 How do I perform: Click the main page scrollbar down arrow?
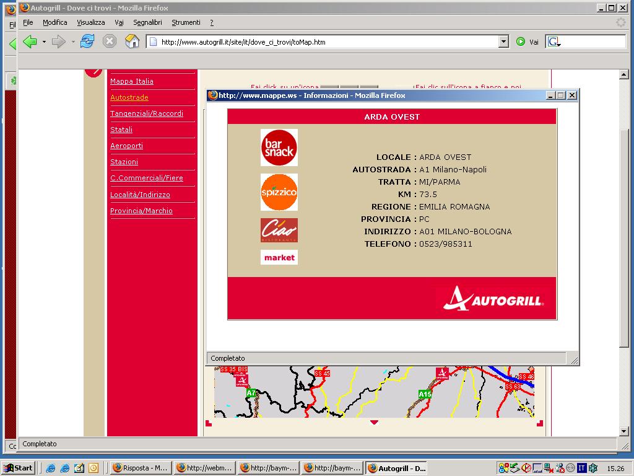click(623, 431)
